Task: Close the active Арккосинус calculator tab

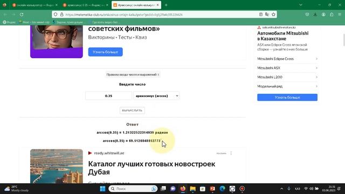Action: (158, 5)
